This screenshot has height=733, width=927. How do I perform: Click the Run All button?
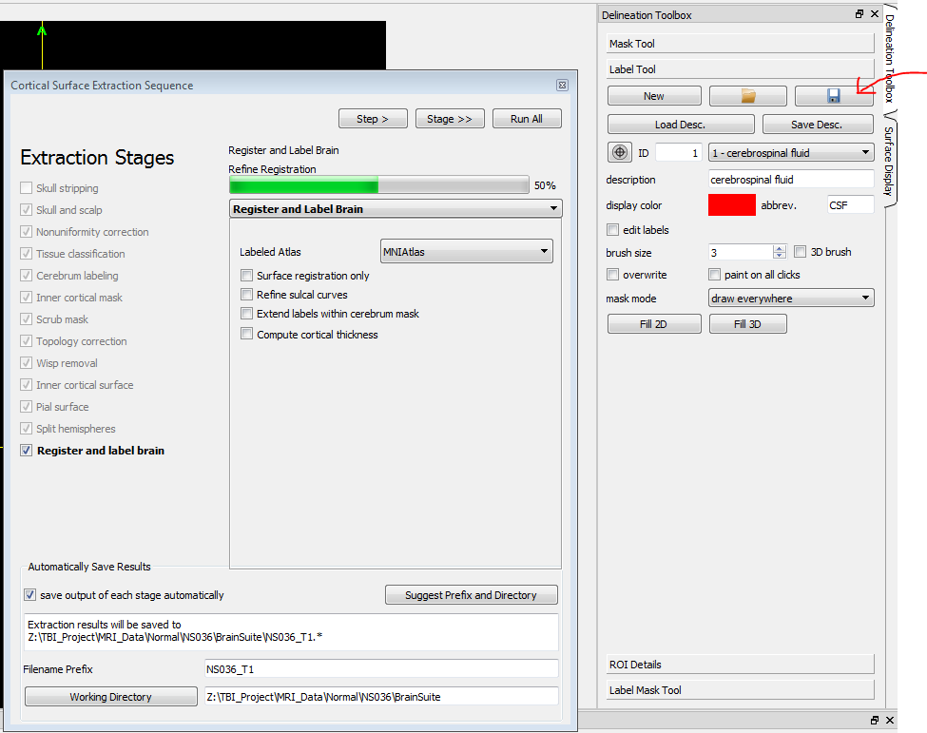[527, 118]
